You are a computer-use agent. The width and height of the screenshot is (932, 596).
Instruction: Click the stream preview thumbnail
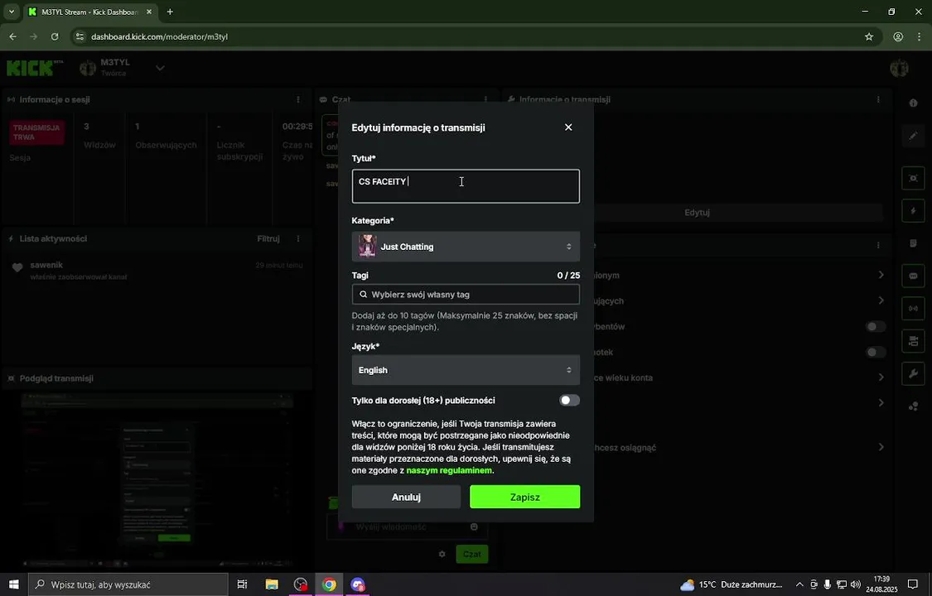click(x=157, y=478)
